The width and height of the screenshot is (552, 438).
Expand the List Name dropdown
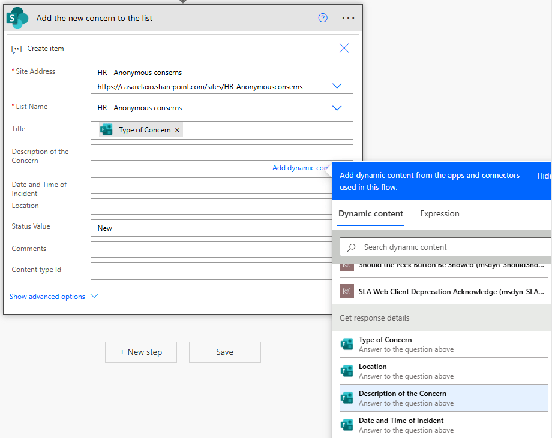(x=337, y=108)
